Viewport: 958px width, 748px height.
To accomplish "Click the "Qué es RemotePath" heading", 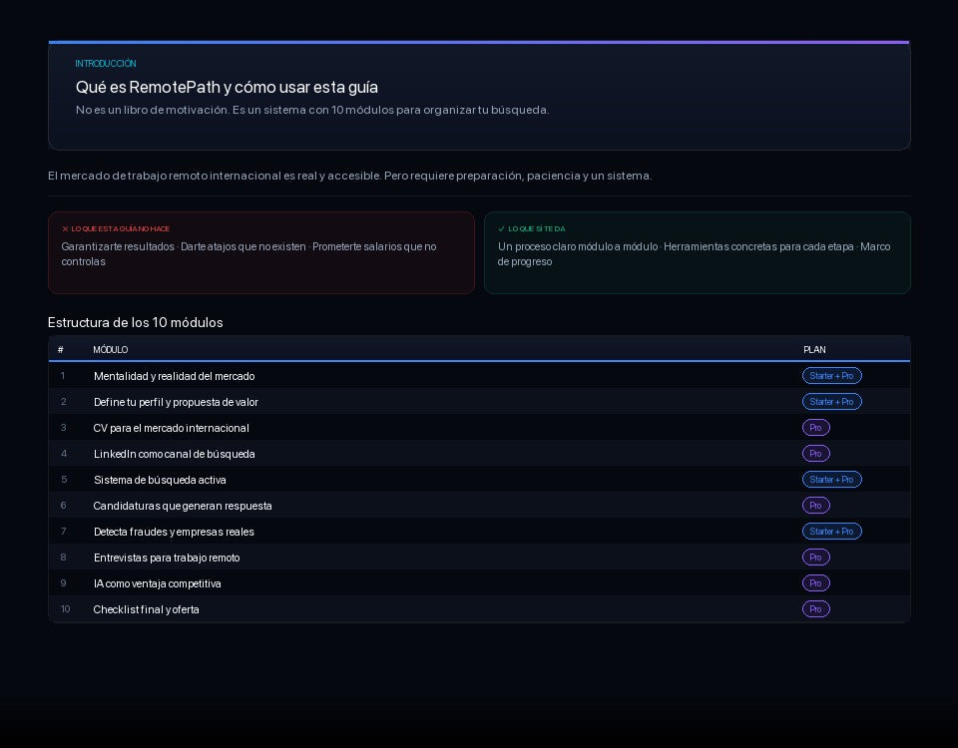I will tap(227, 88).
